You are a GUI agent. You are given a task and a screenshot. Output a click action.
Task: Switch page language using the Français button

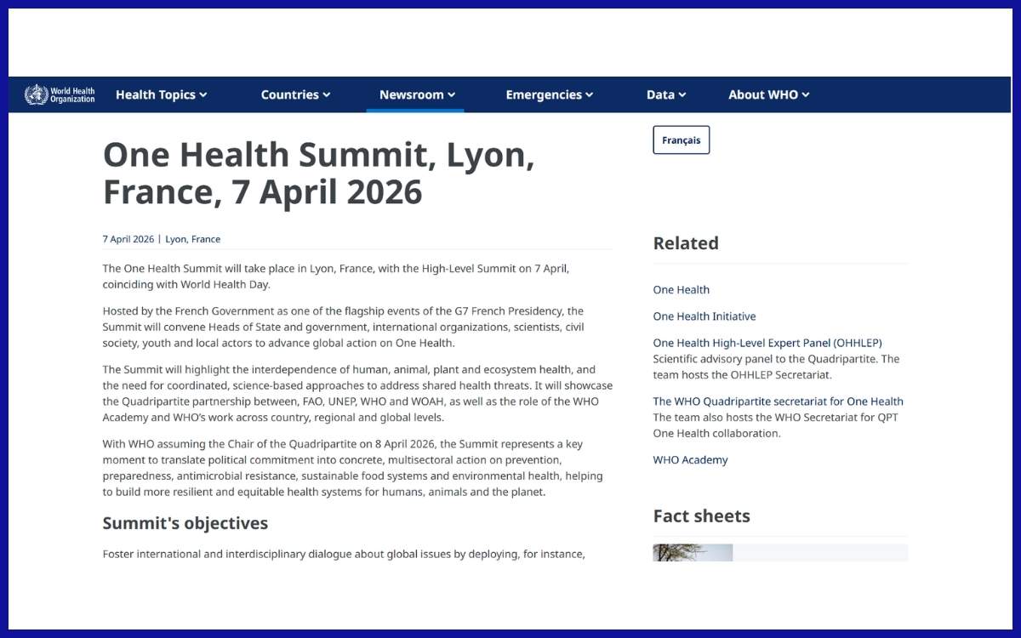click(x=681, y=140)
